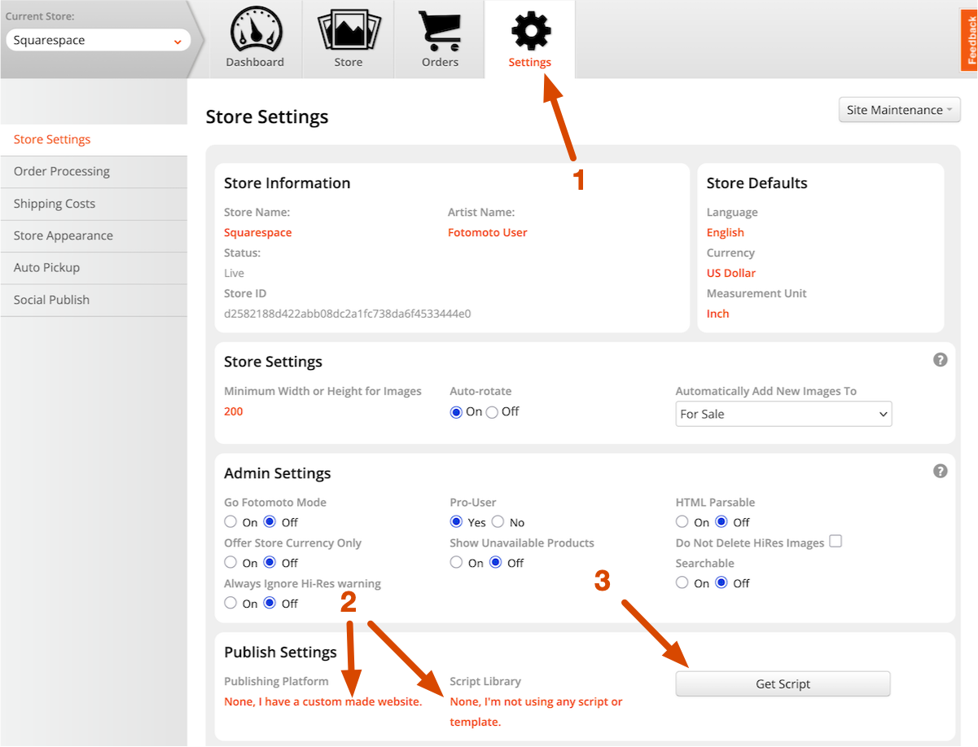
Task: Select the Settings gear icon
Action: tap(530, 30)
